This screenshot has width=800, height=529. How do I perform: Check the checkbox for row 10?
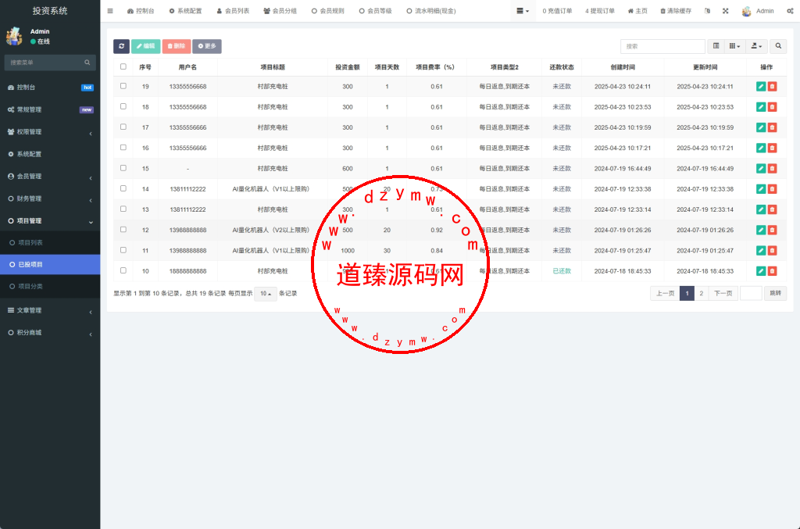[123, 270]
